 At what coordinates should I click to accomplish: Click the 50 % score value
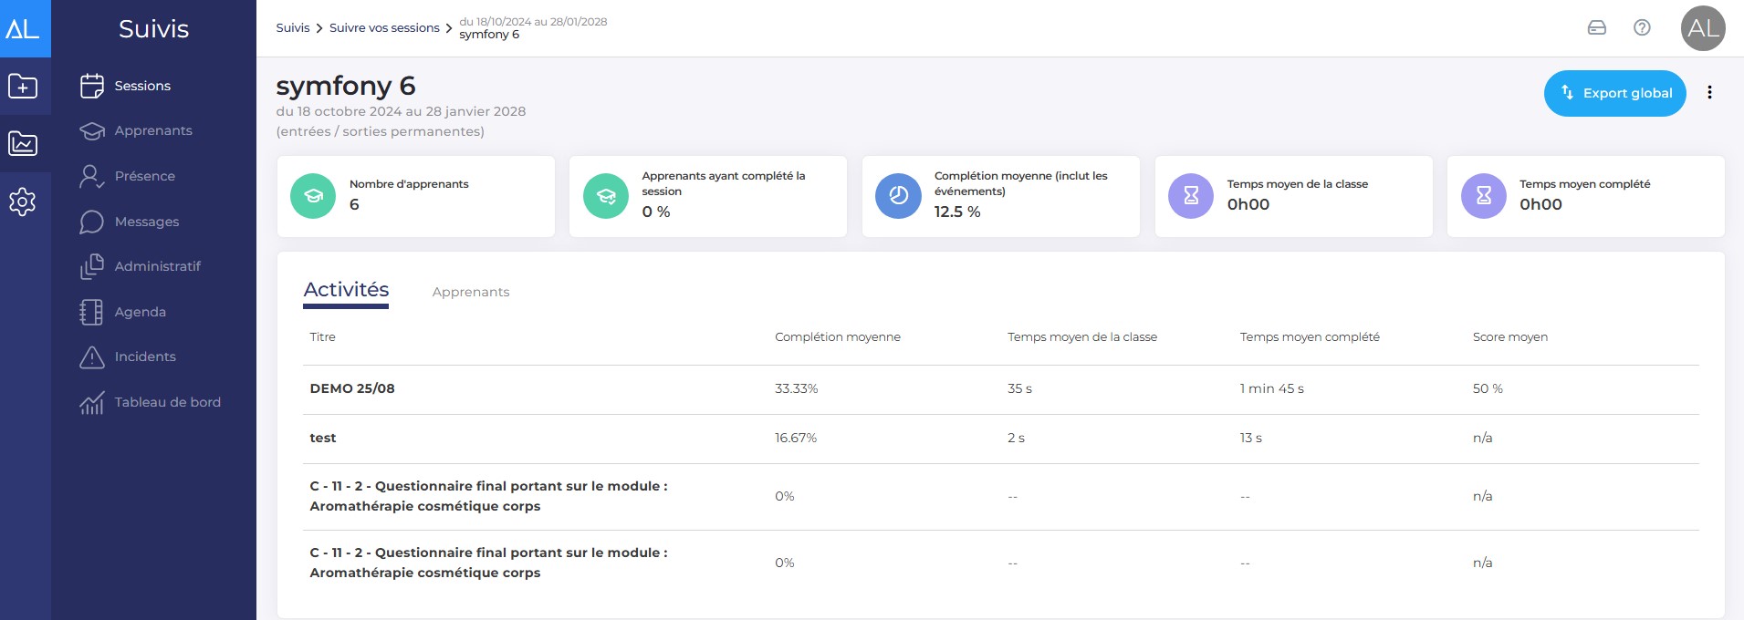tap(1488, 388)
